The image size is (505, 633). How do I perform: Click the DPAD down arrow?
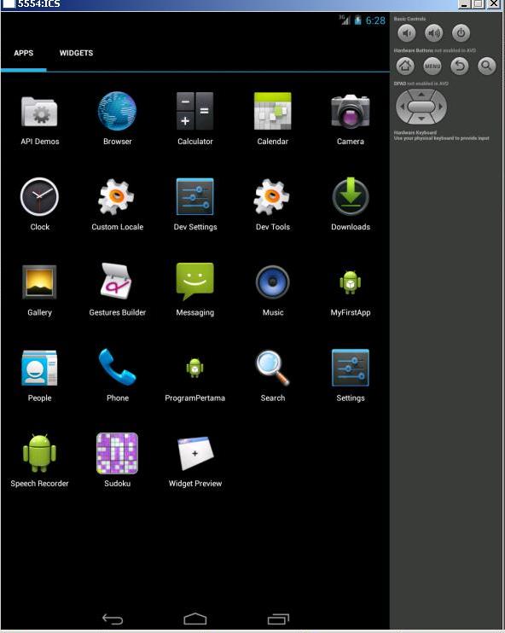(x=421, y=119)
